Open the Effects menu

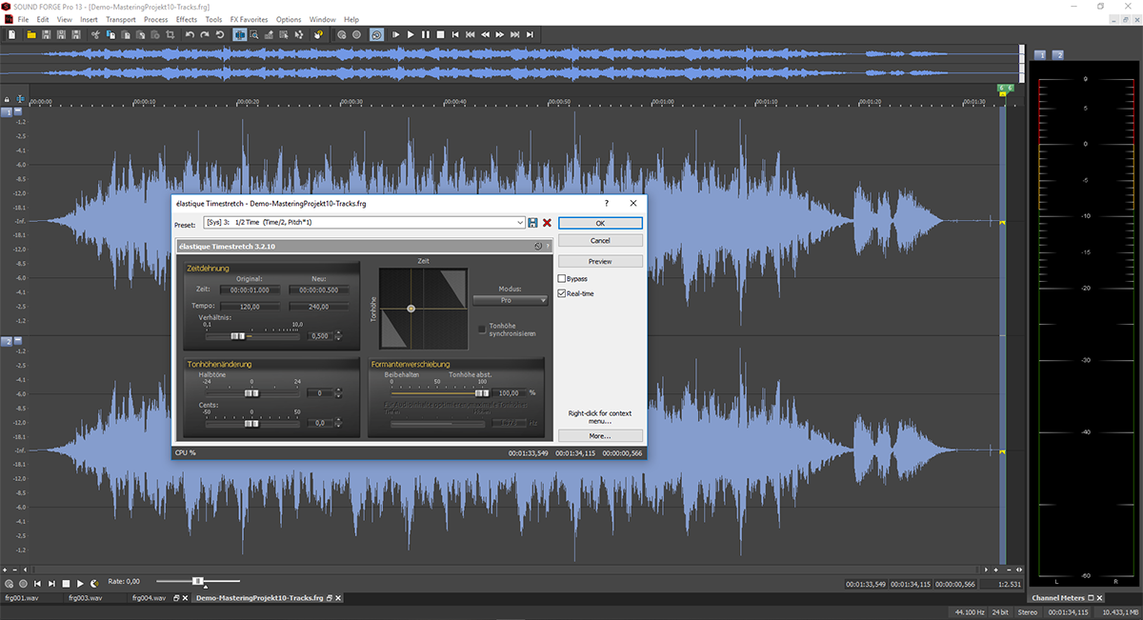pos(187,19)
